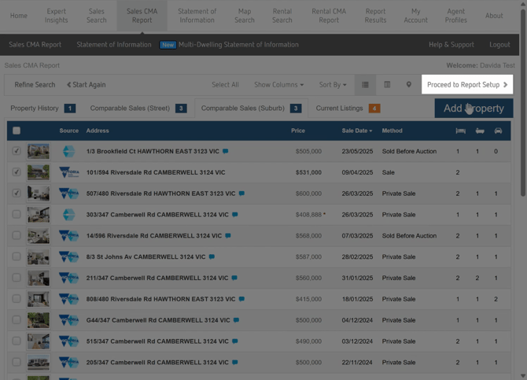Switch to Comparable Sales (Street) tab

point(130,108)
